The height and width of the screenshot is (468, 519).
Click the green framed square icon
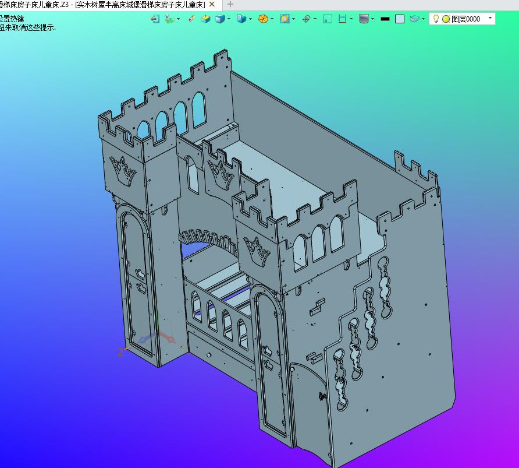tap(328, 19)
